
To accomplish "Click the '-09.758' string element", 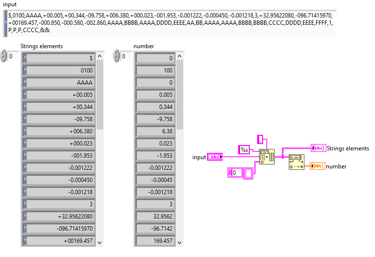I will pyautogui.click(x=59, y=119).
